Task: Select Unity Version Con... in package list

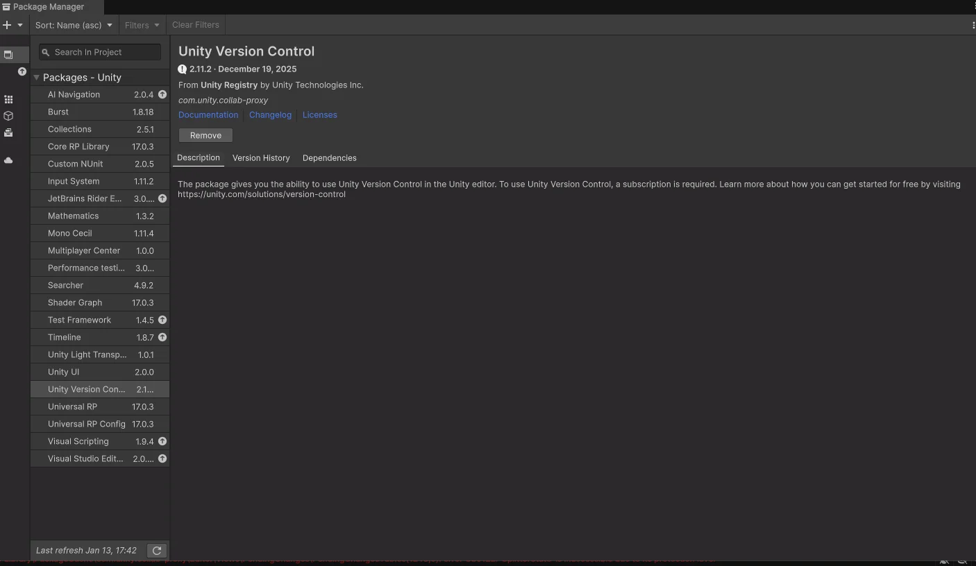Action: (x=100, y=389)
